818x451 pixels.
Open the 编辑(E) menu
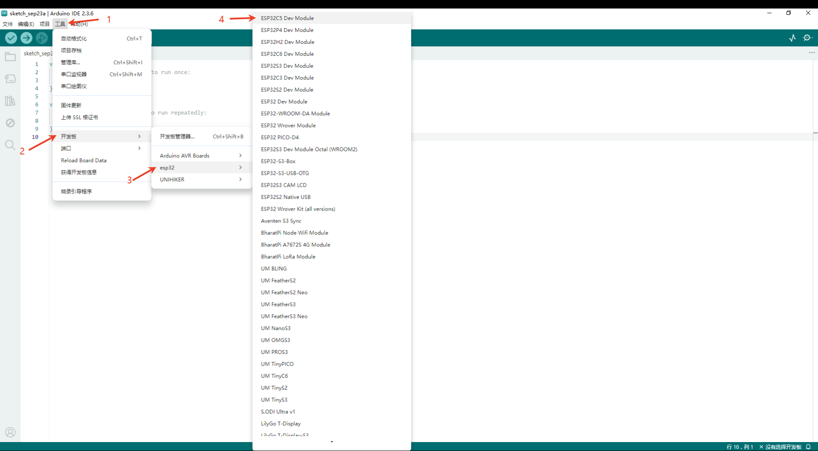coord(26,24)
